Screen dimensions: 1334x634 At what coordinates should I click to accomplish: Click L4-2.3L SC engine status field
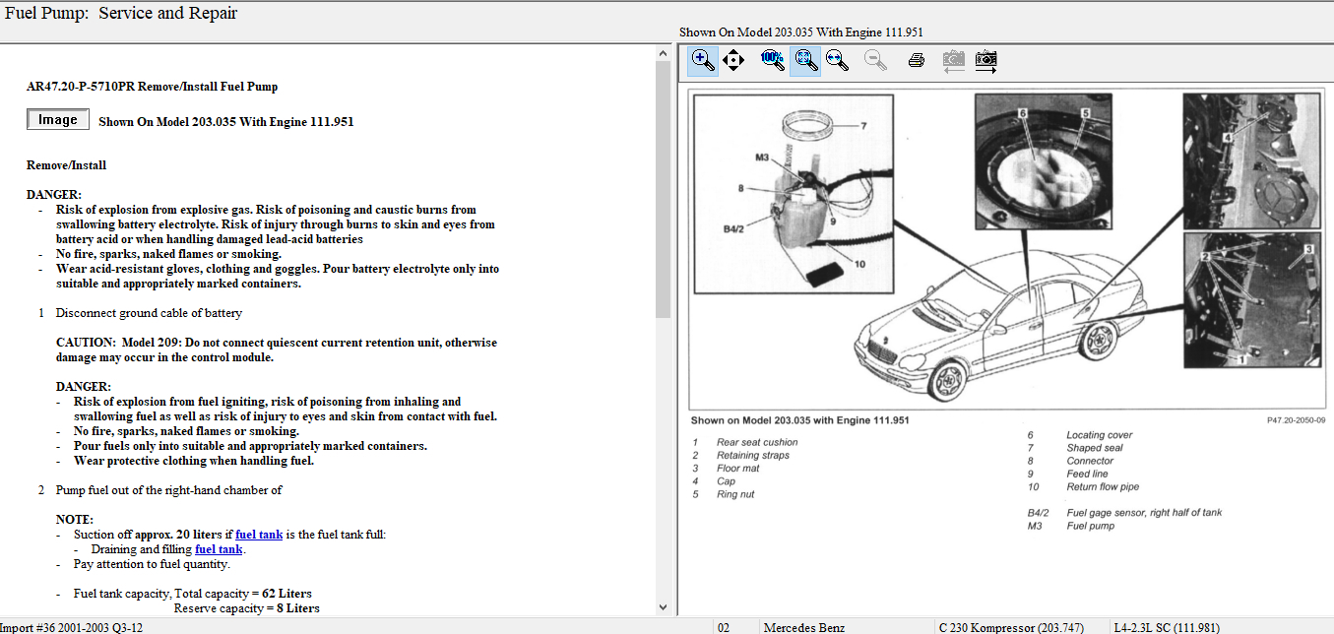click(x=1167, y=627)
